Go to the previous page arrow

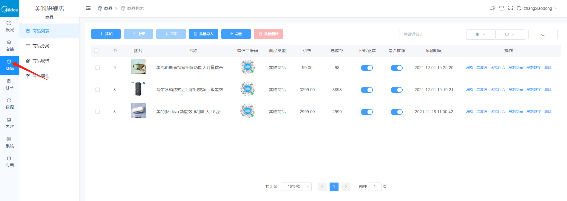click(x=322, y=187)
